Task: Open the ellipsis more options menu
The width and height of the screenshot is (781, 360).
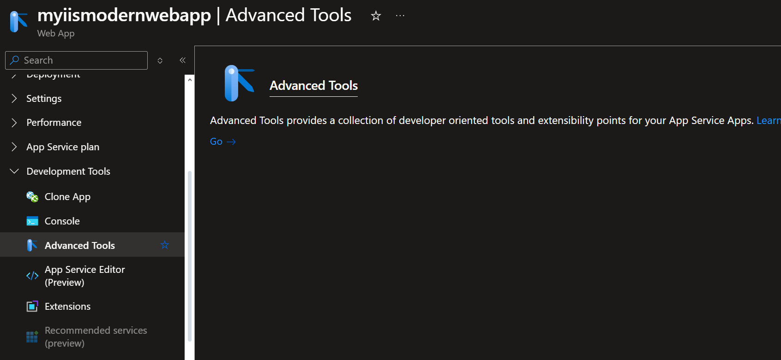Action: [x=400, y=16]
